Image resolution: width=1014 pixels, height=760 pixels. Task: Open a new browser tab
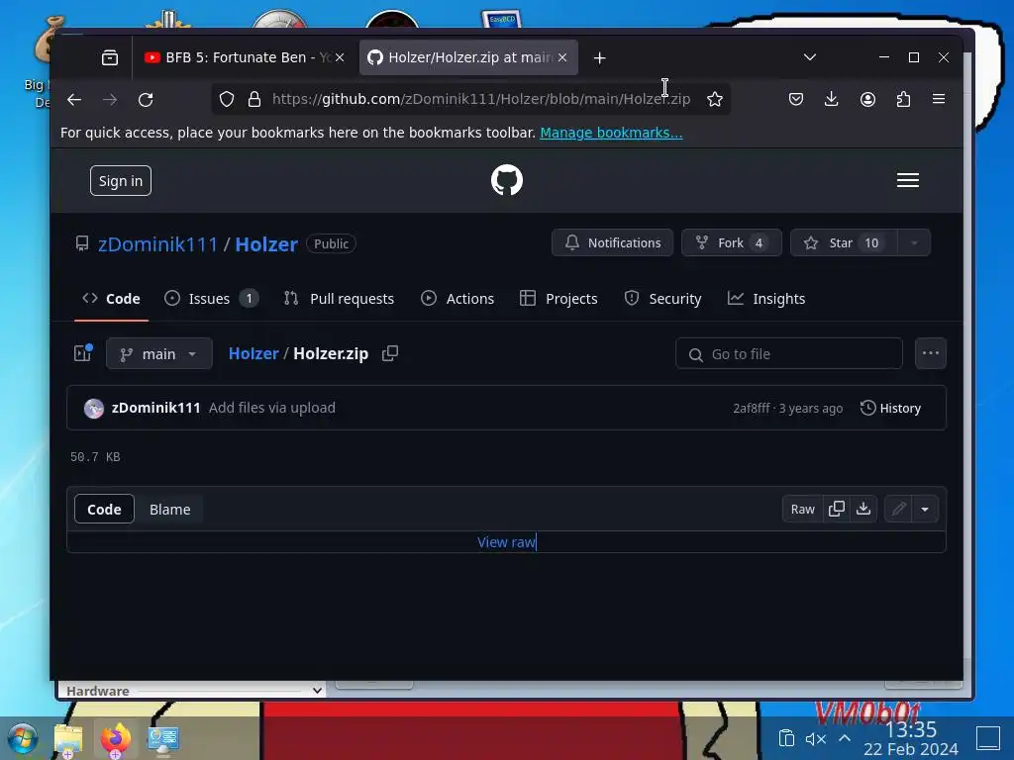tap(599, 58)
